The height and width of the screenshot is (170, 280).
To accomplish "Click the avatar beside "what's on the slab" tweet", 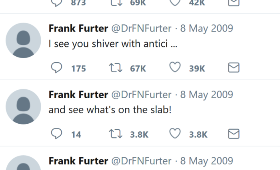I will pyautogui.click(x=23, y=107).
